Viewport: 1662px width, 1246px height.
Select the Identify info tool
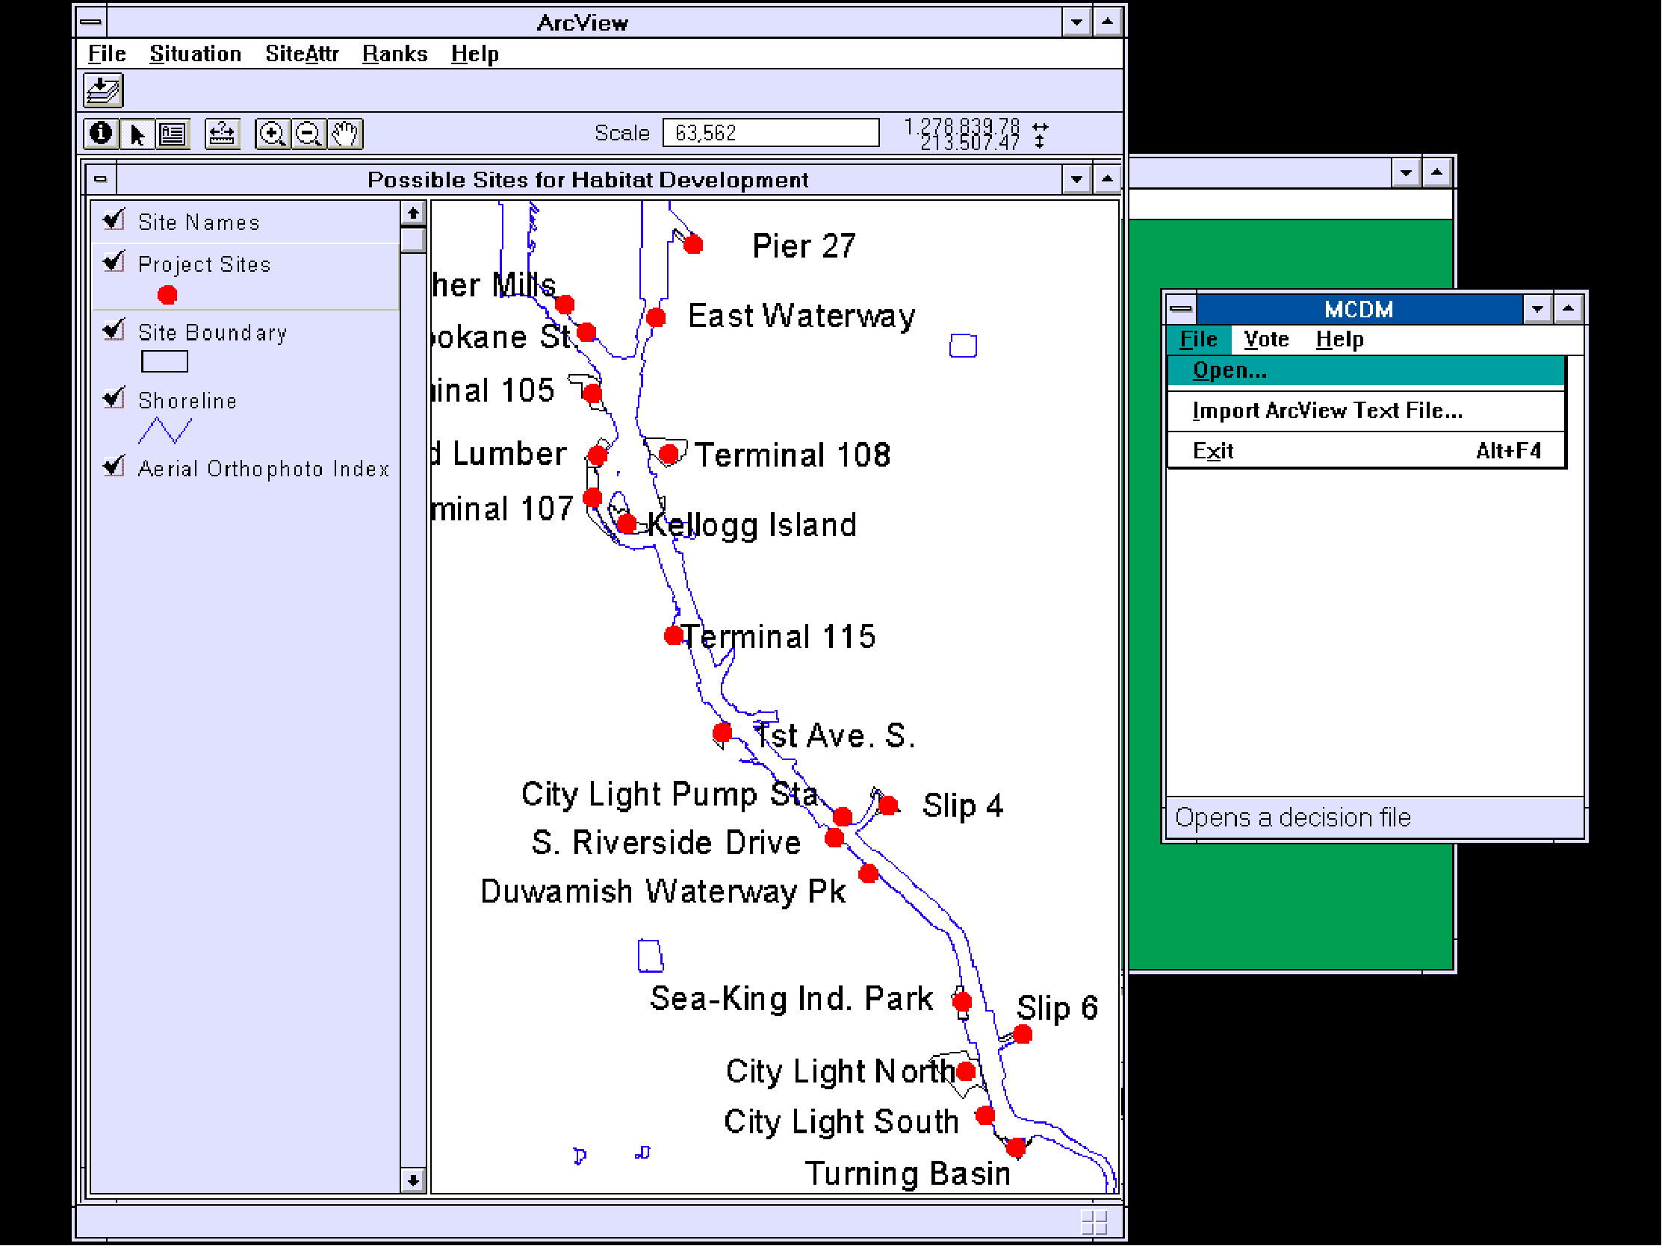tap(101, 134)
